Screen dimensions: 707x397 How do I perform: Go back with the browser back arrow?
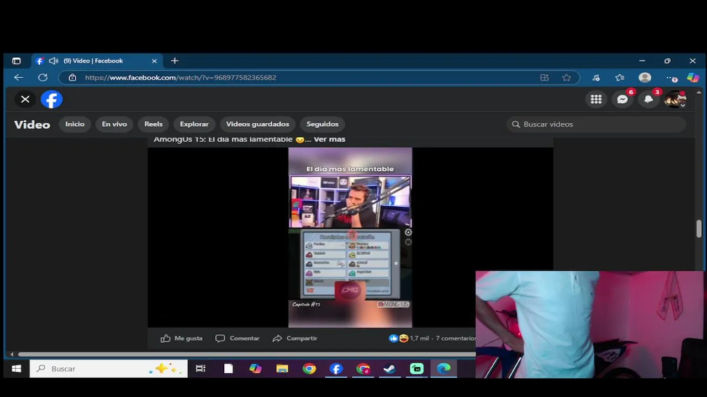point(19,78)
